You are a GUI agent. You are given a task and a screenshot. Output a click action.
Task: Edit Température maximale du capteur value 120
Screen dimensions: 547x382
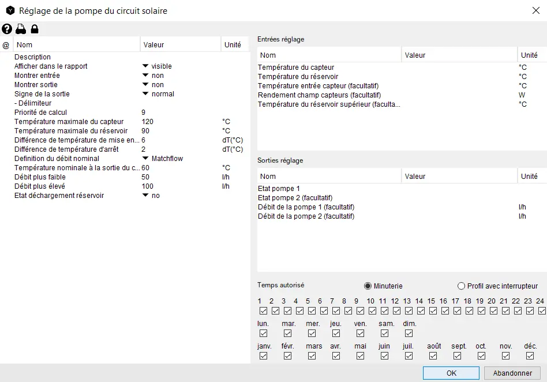pyautogui.click(x=148, y=122)
